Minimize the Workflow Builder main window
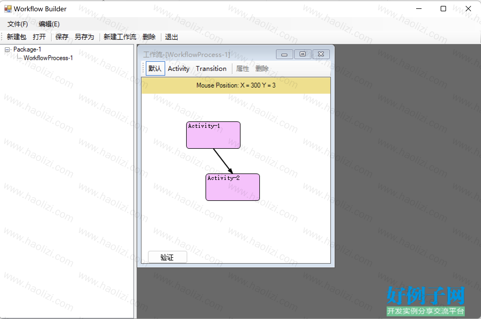 pyautogui.click(x=419, y=9)
